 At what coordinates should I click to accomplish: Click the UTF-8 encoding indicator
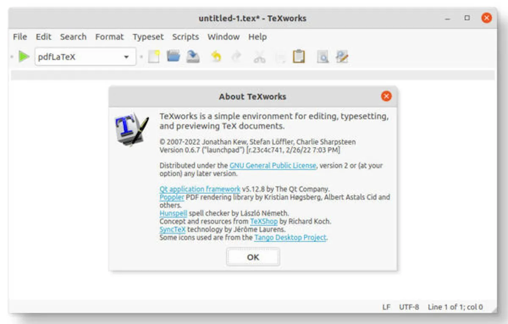click(409, 307)
